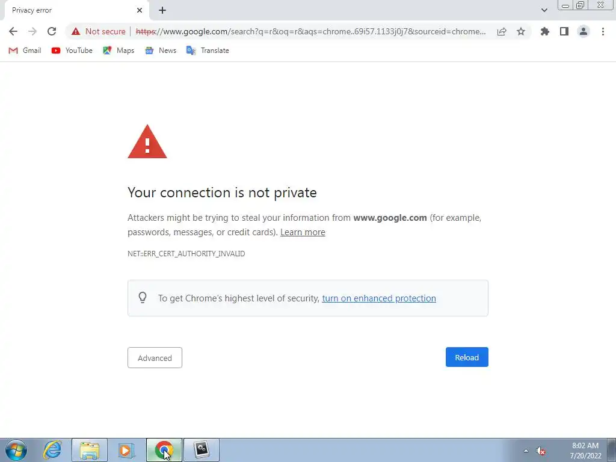Image resolution: width=616 pixels, height=462 pixels.
Task: Open the last taskbar application icon
Action: (202, 450)
